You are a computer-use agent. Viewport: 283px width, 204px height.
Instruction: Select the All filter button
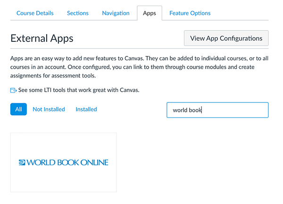(18, 109)
